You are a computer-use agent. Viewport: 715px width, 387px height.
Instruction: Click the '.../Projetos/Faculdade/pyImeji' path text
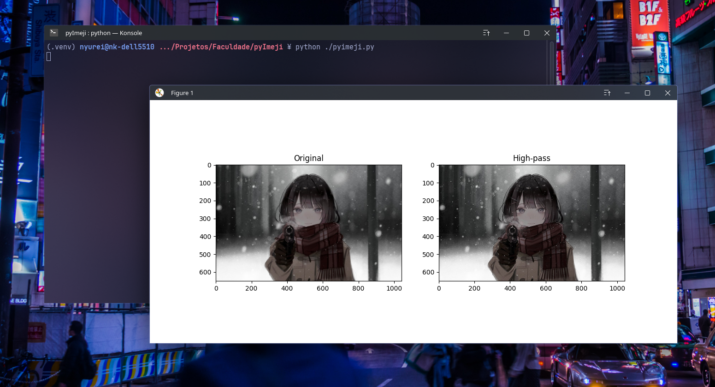click(221, 47)
